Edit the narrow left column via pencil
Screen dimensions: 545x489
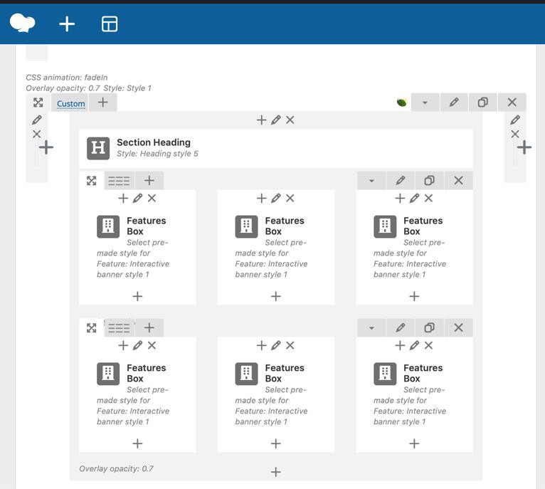pyautogui.click(x=37, y=120)
